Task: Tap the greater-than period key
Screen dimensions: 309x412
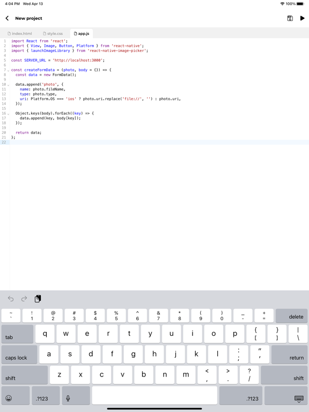Action: click(228, 375)
